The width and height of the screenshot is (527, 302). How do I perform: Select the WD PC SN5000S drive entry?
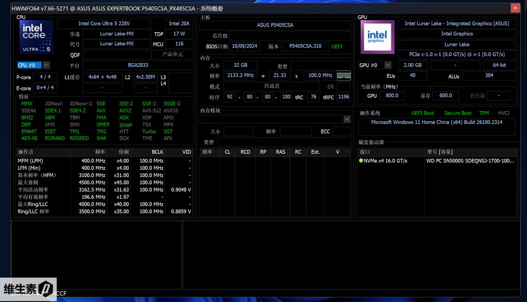click(470, 161)
